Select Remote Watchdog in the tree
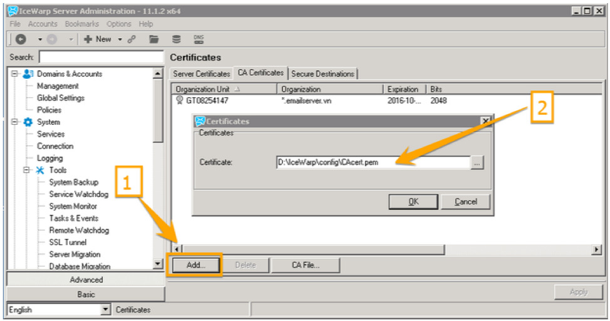The image size is (610, 321). click(79, 230)
